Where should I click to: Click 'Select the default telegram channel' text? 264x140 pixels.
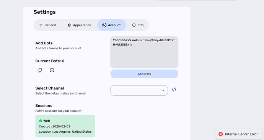pyautogui.click(x=61, y=93)
